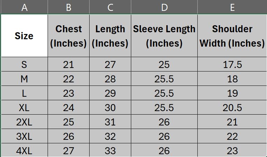
Task: Click the sleeve length cell for size 3XL
Action: click(164, 136)
